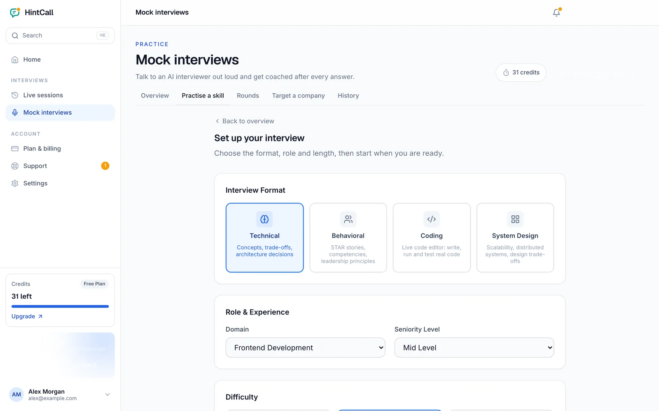Click the System Design grid icon

click(x=515, y=219)
